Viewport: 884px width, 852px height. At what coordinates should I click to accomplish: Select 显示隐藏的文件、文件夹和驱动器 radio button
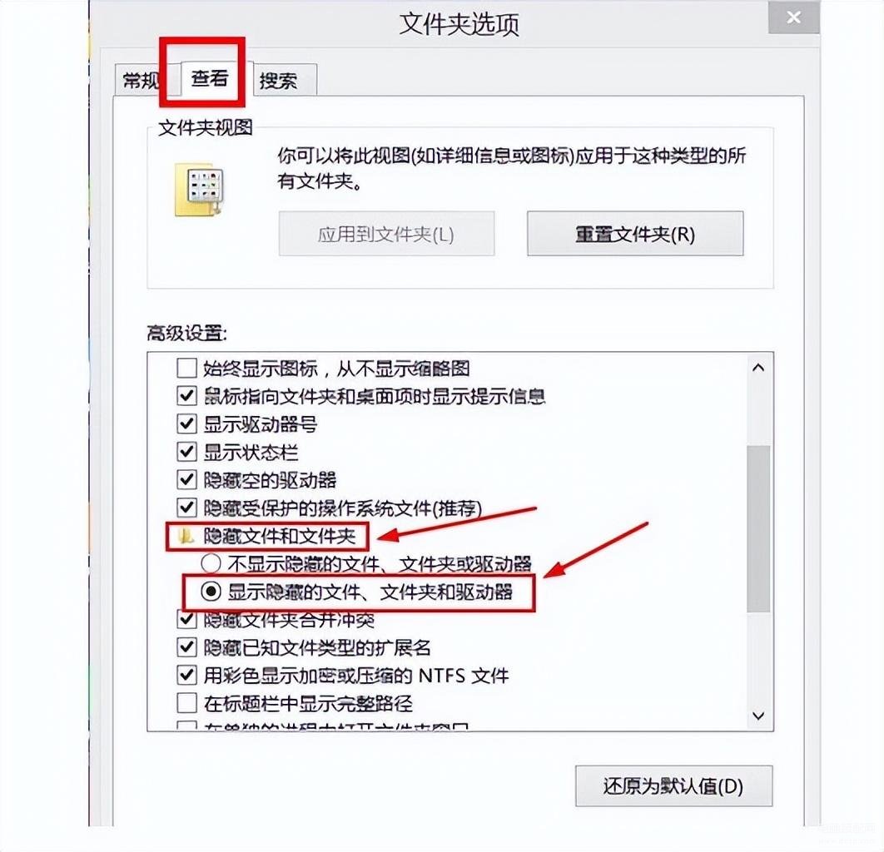[x=211, y=591]
